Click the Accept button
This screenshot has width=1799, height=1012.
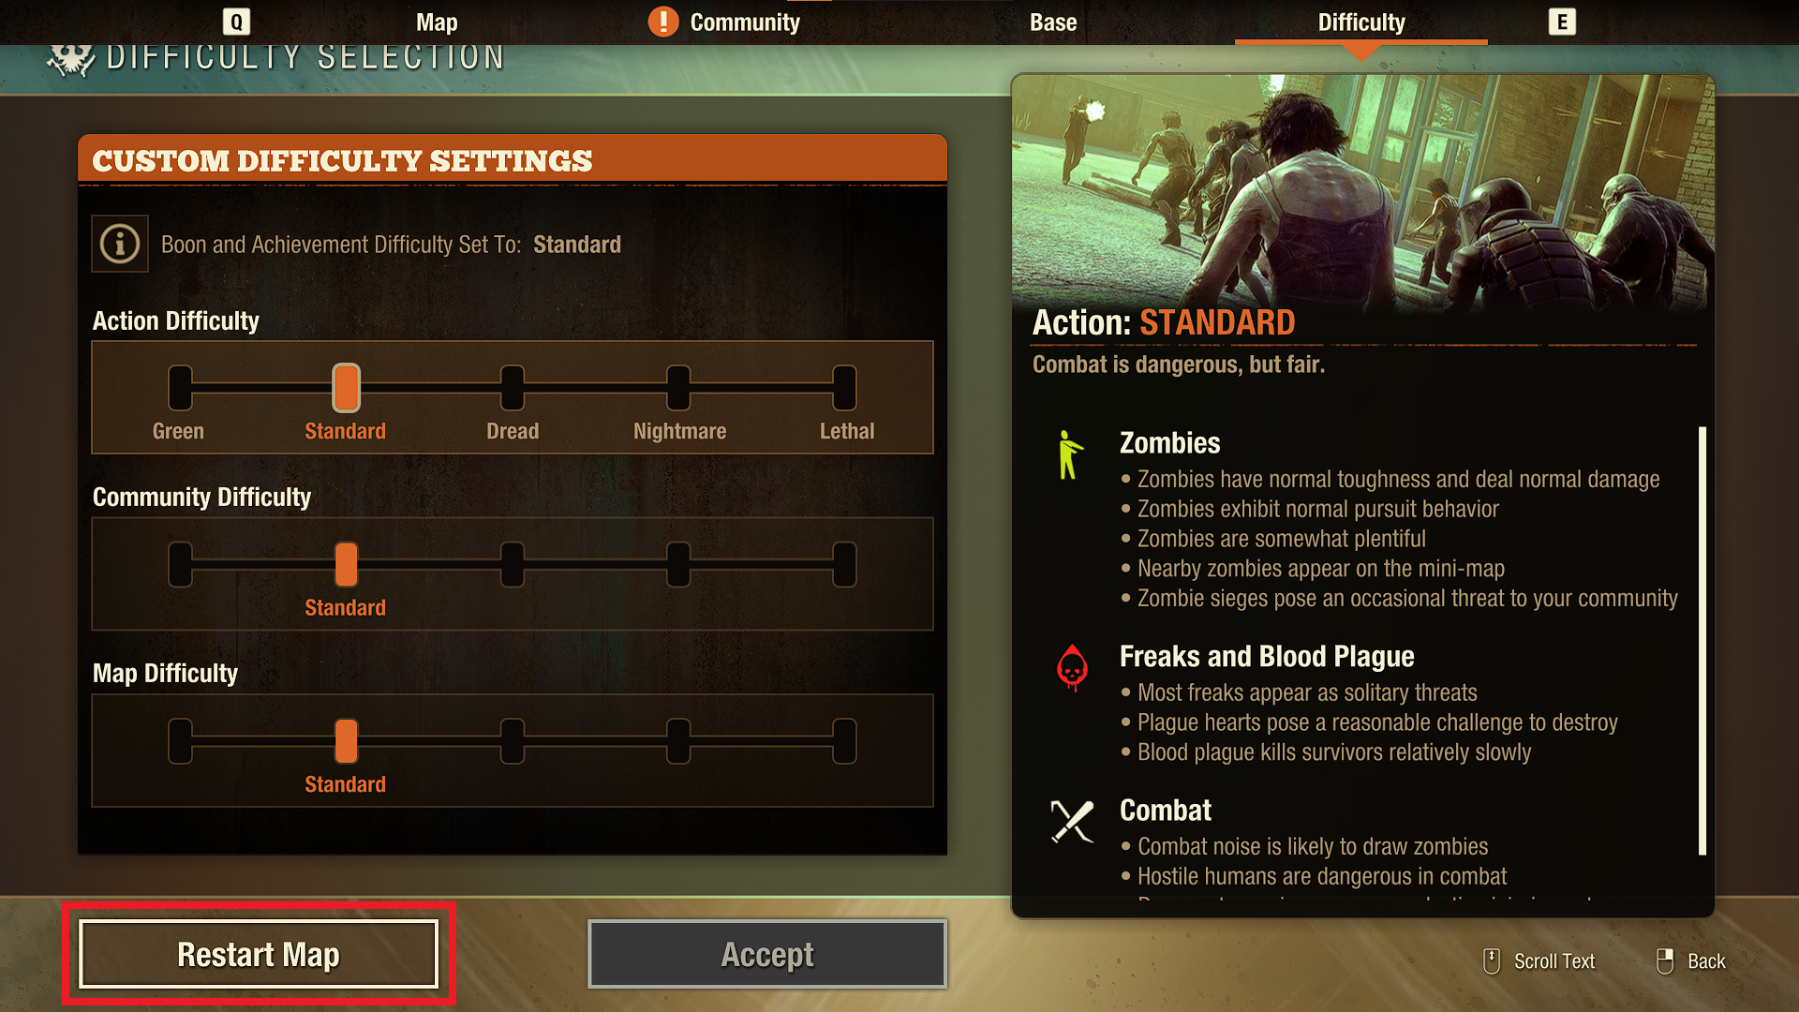coord(767,954)
